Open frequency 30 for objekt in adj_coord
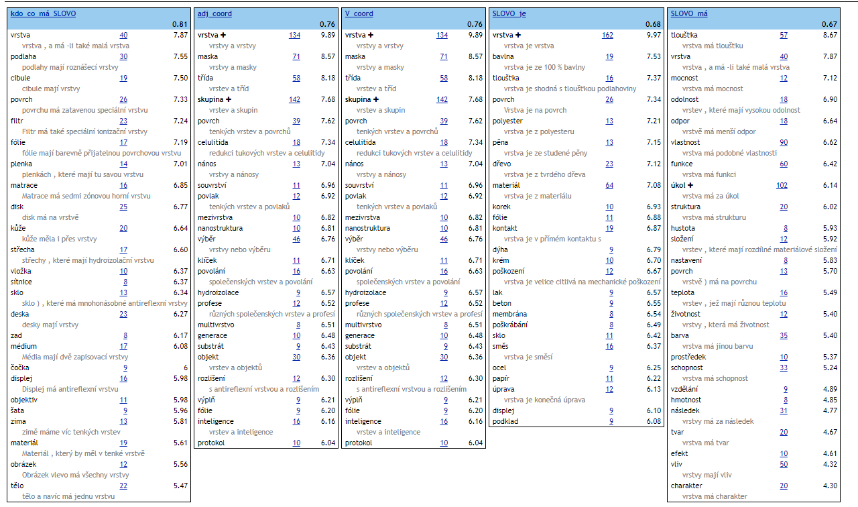This screenshot has height=507, width=858. pos(296,357)
